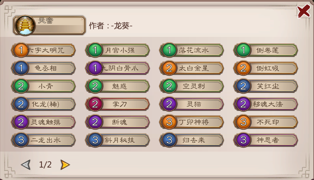Open the 化龙(稀) card entry

pos(43,104)
